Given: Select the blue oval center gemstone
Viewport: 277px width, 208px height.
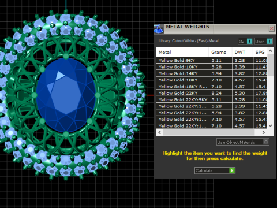Looking at the screenshot, I should click(66, 95).
